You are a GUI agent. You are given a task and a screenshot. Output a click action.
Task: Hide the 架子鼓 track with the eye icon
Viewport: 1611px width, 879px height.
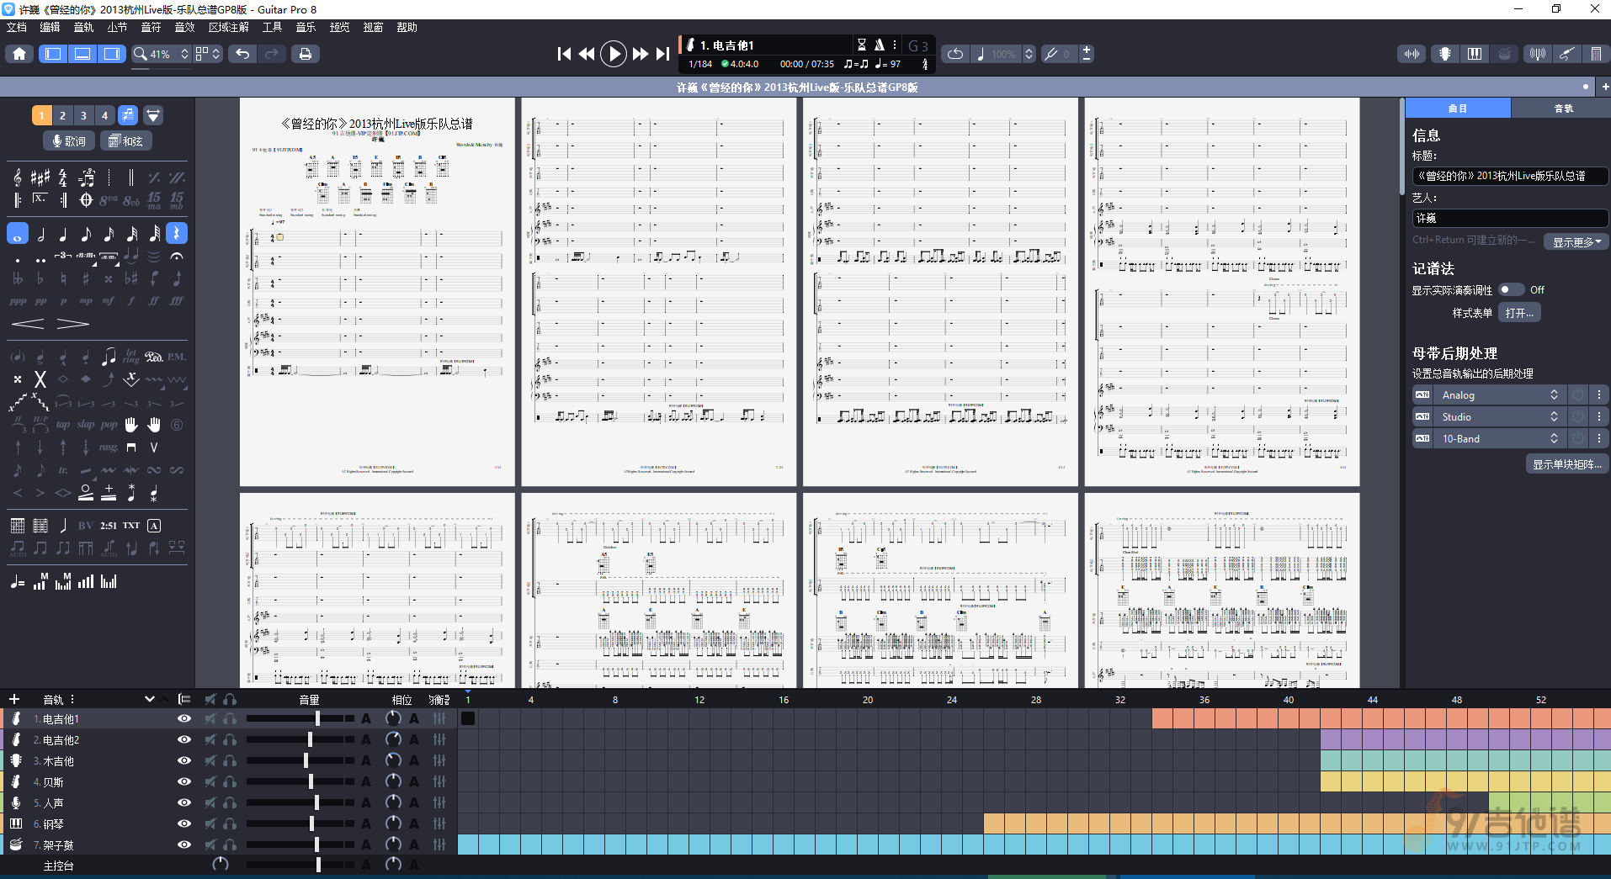click(183, 845)
